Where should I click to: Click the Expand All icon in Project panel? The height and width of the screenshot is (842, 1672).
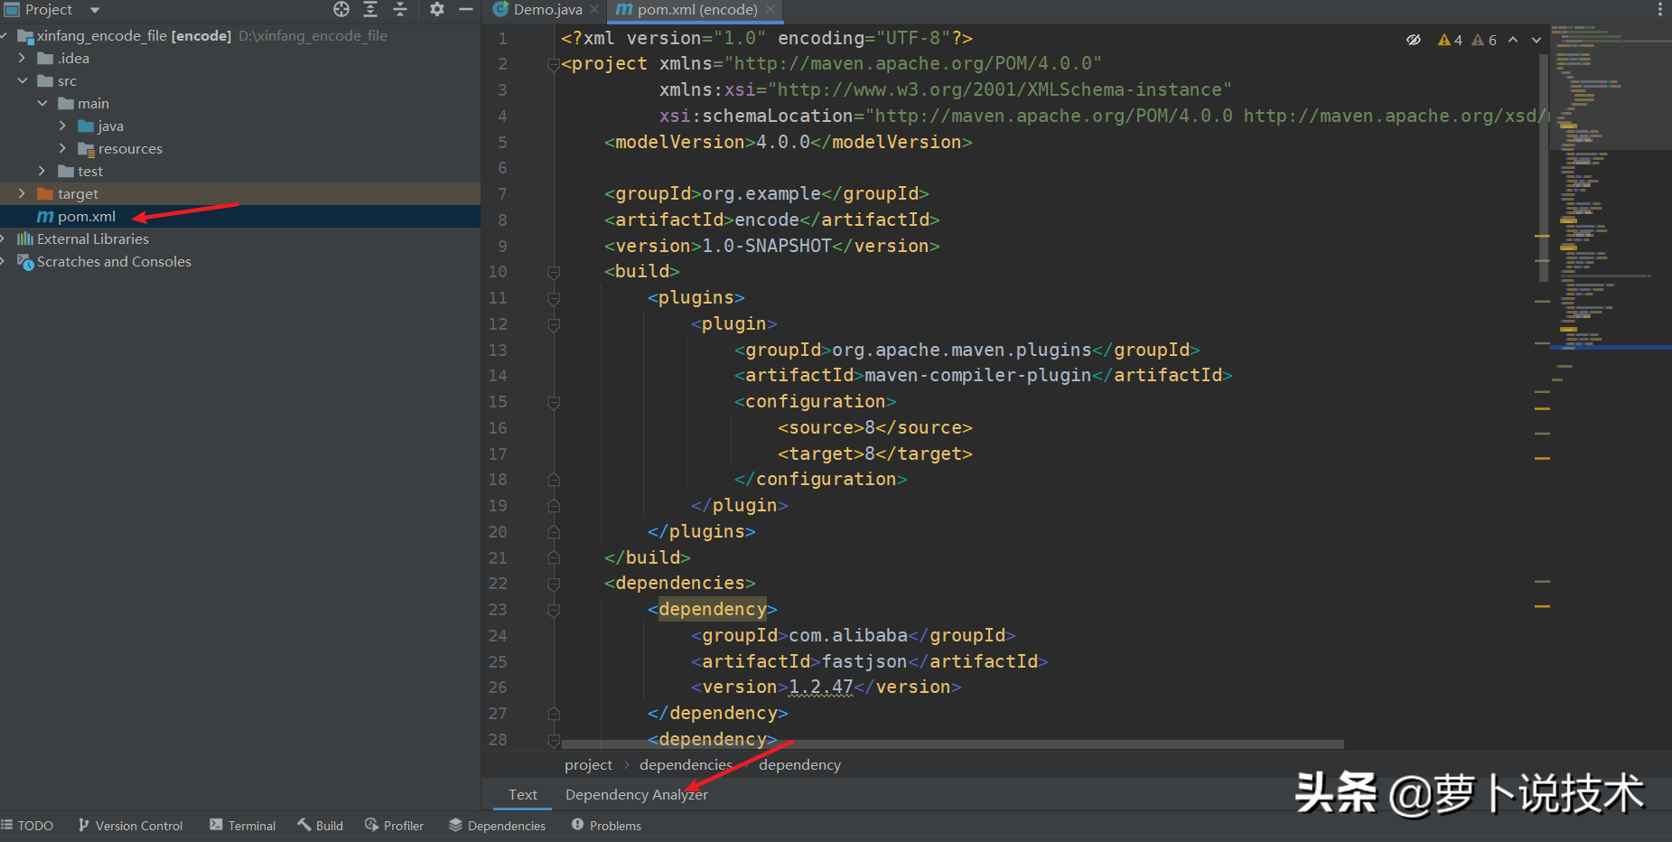tap(370, 9)
